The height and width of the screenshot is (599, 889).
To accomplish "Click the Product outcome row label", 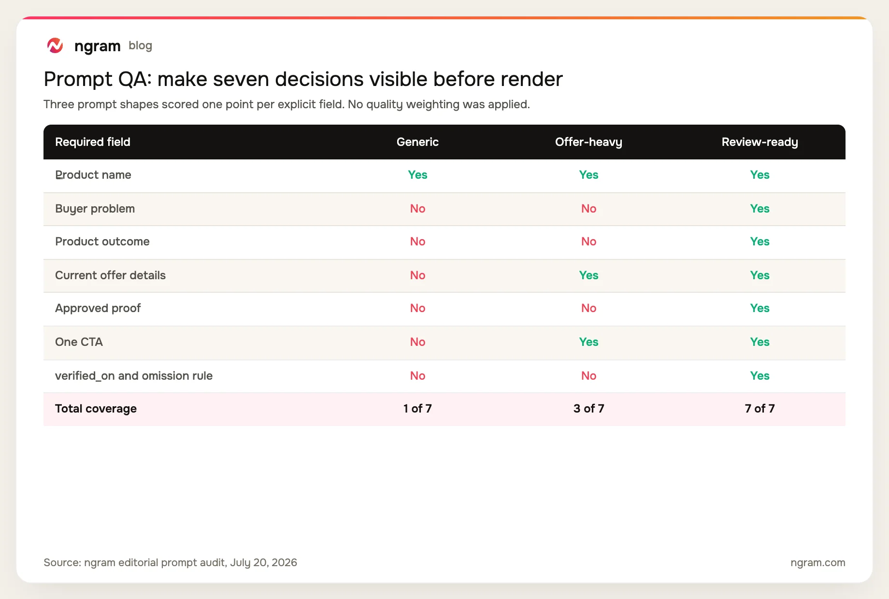I will (102, 242).
